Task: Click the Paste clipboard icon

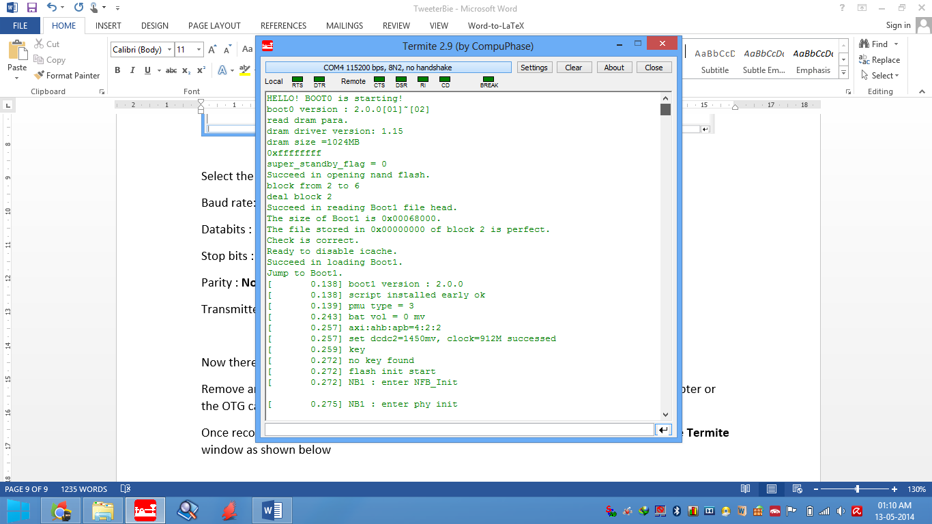Action: 16,50
